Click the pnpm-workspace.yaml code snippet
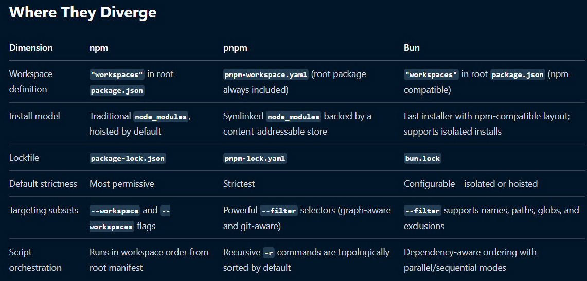Image resolution: width=587 pixels, height=281 pixels. (266, 74)
